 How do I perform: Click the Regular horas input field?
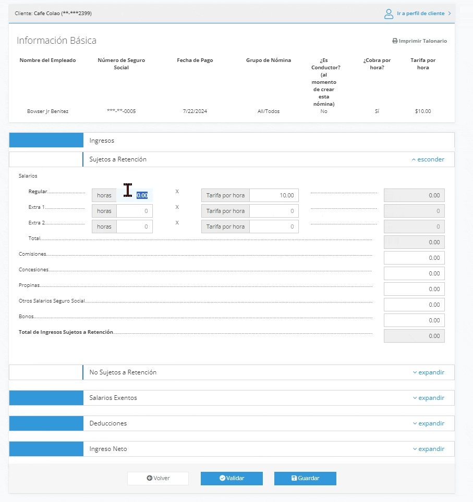[135, 195]
